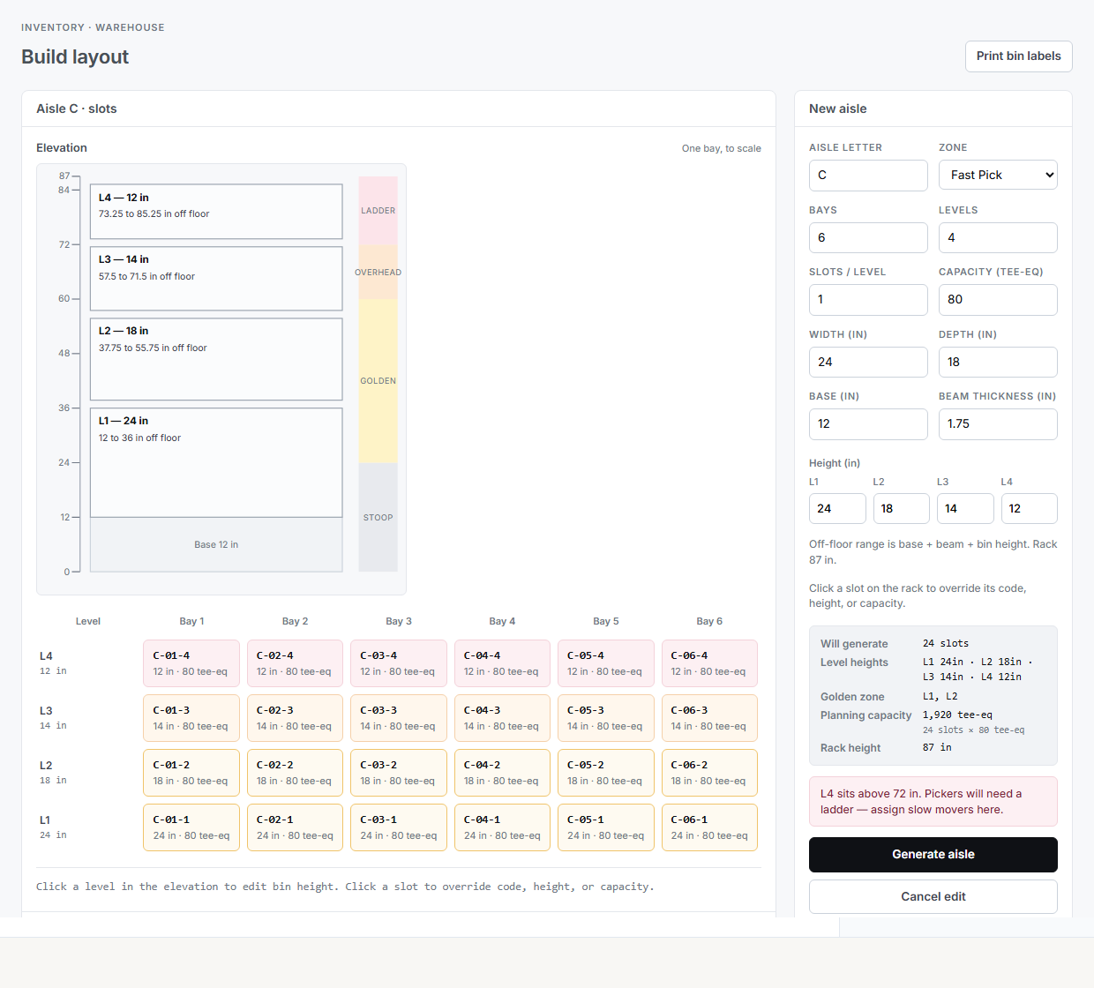The width and height of the screenshot is (1094, 988).
Task: Select level L2 in the elevation diagram
Action: point(216,359)
